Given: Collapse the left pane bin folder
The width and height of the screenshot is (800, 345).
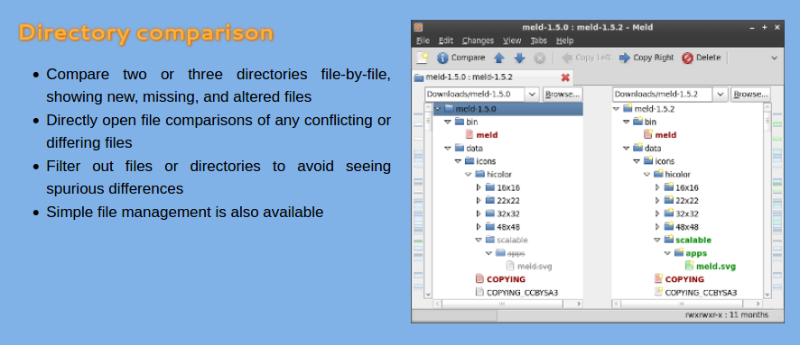Looking at the screenshot, I should [448, 123].
